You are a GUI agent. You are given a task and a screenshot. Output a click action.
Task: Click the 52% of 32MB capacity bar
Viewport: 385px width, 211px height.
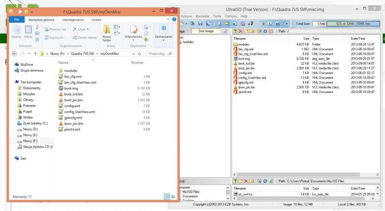tap(353, 24)
